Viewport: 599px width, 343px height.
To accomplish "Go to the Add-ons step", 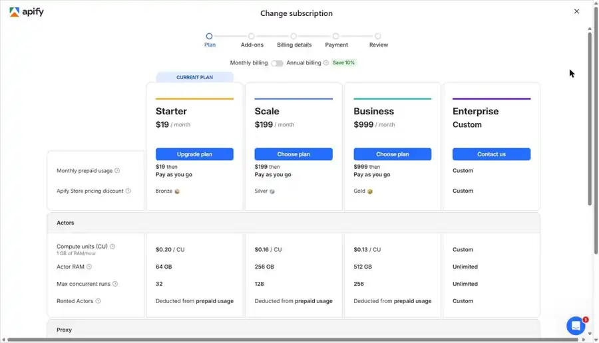I will 252,40.
